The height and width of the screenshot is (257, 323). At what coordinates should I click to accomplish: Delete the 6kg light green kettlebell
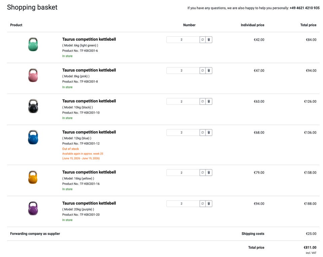pos(209,40)
